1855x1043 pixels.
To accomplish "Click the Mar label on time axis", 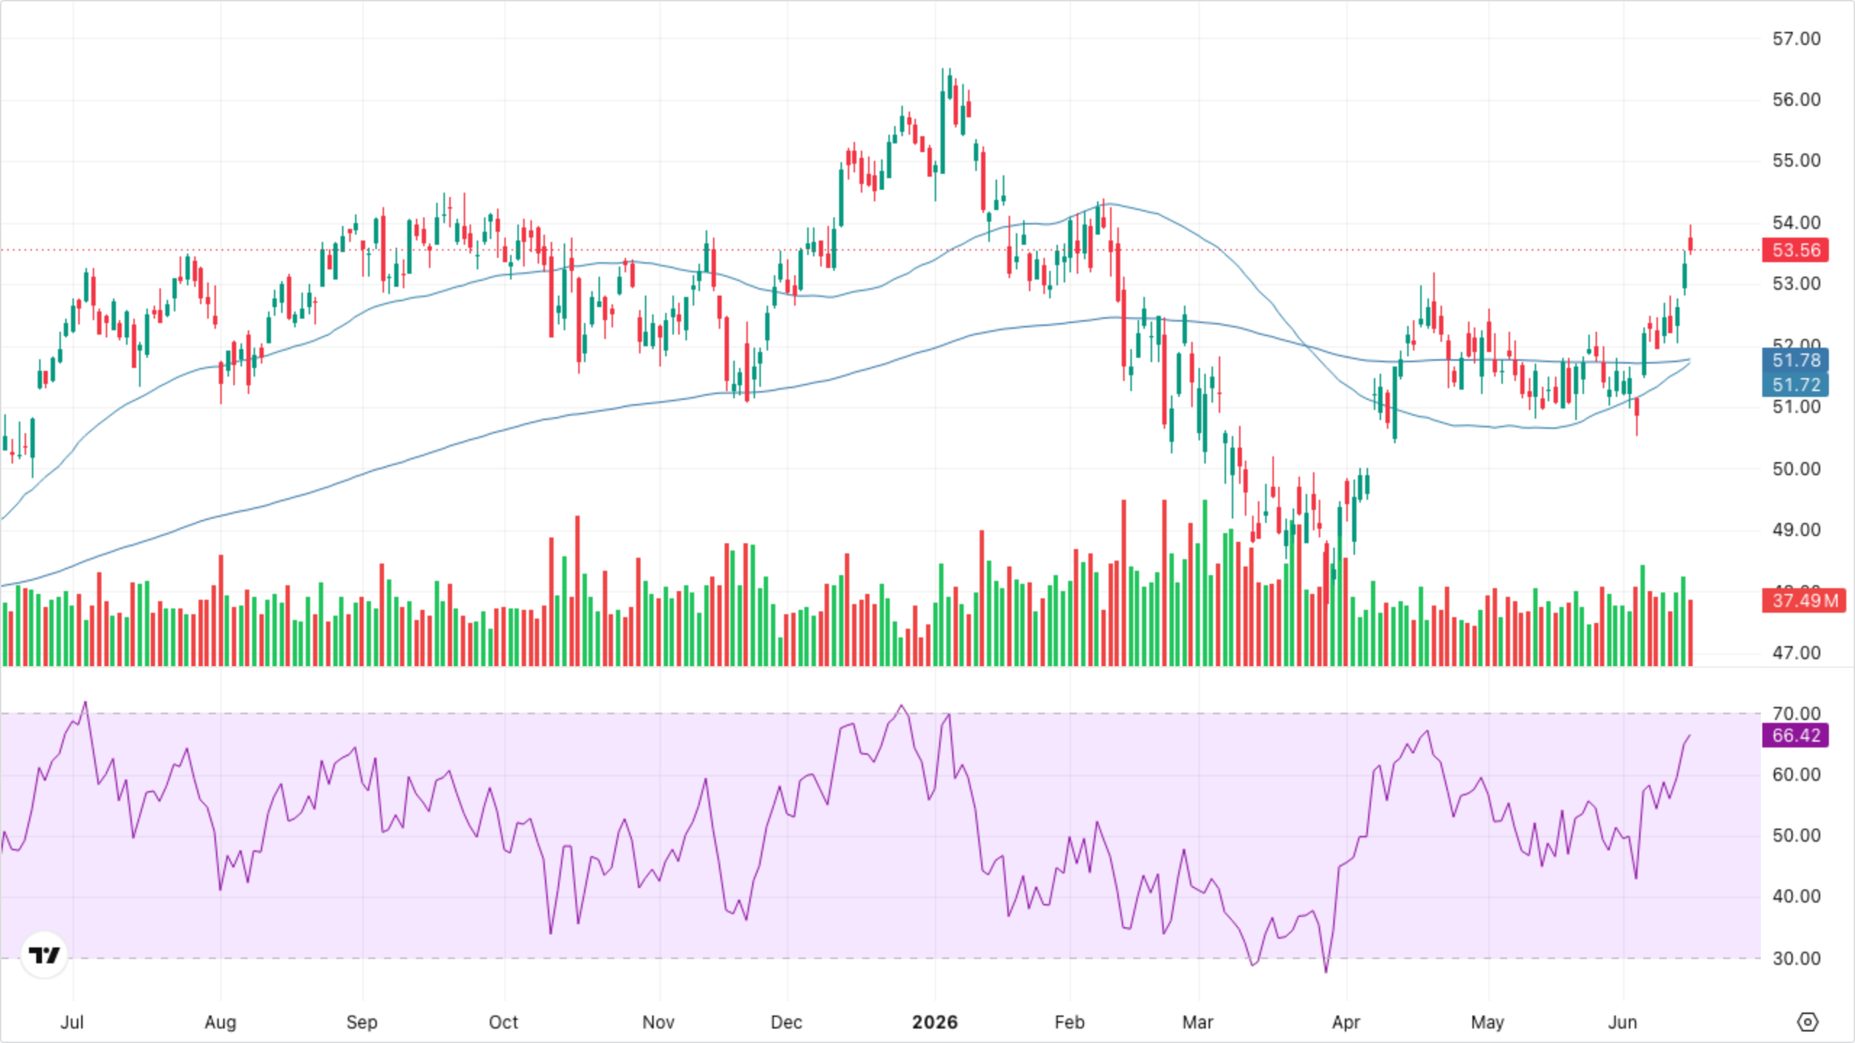I will click(1198, 1022).
